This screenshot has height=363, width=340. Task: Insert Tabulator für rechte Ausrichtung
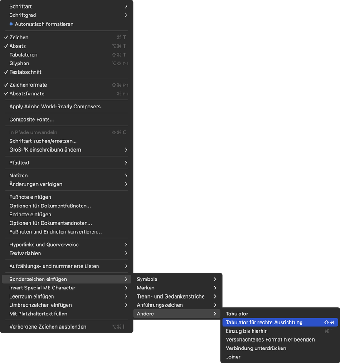280,322
